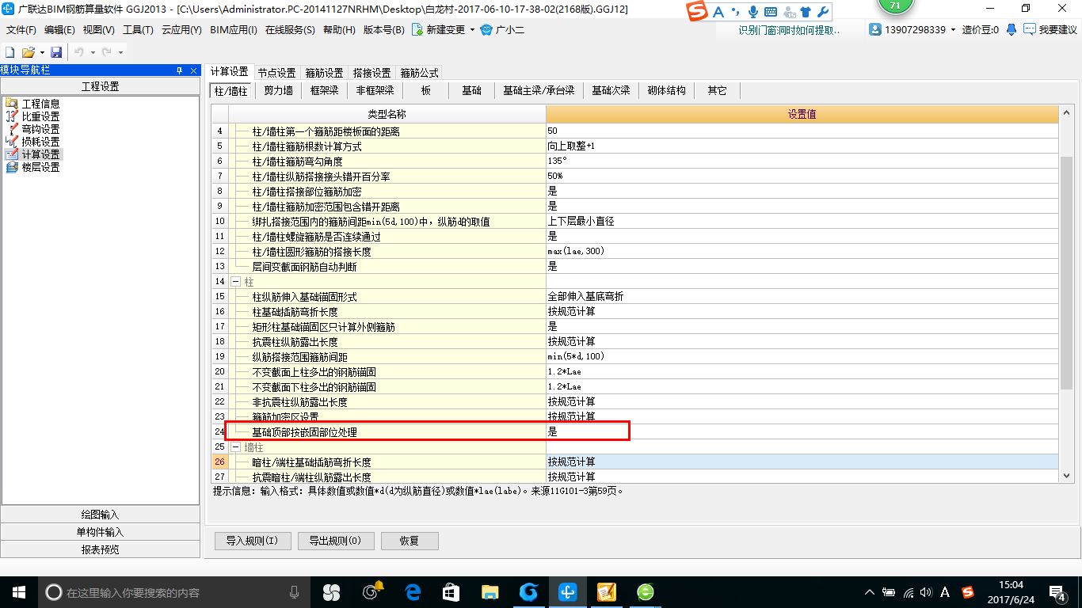The image size is (1082, 608).
Task: Click the Undo arrow icon
Action: (79, 51)
